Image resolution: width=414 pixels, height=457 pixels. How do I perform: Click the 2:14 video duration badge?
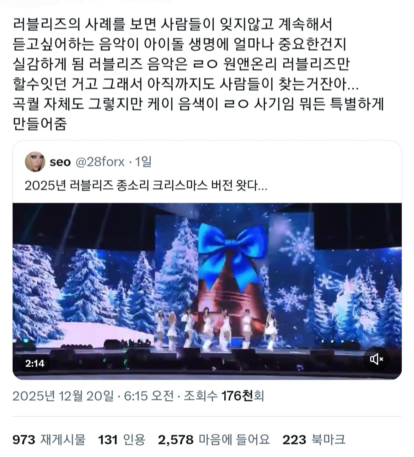click(x=34, y=363)
